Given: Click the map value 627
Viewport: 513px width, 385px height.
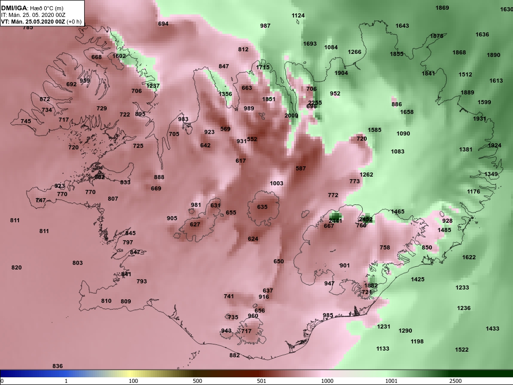Looking at the screenshot, I should 195,224.
